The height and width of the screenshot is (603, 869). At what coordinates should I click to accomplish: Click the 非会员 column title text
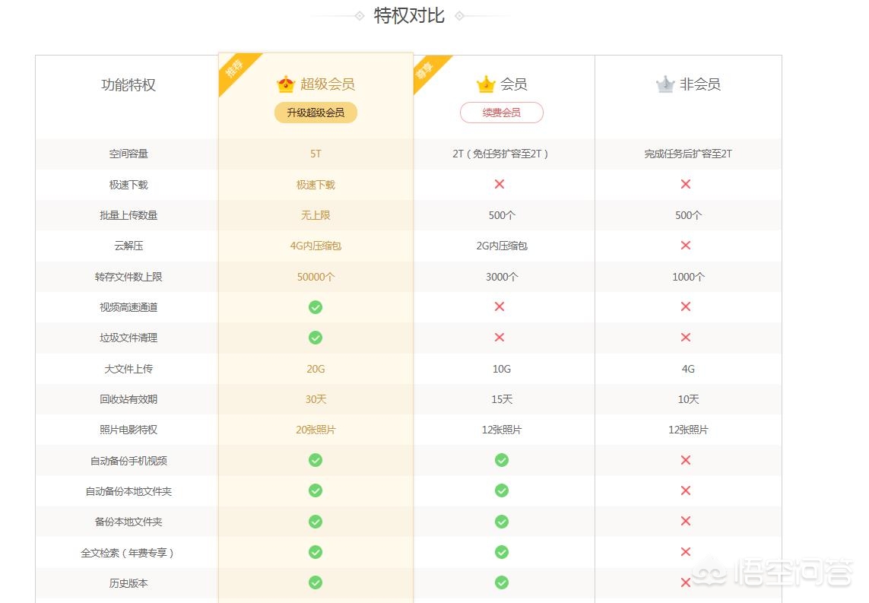pos(700,84)
